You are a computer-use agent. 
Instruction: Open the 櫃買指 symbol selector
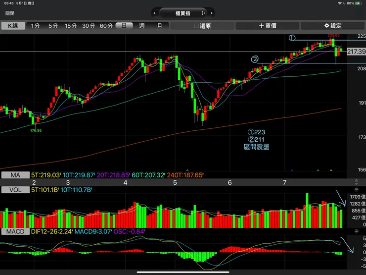[183, 13]
